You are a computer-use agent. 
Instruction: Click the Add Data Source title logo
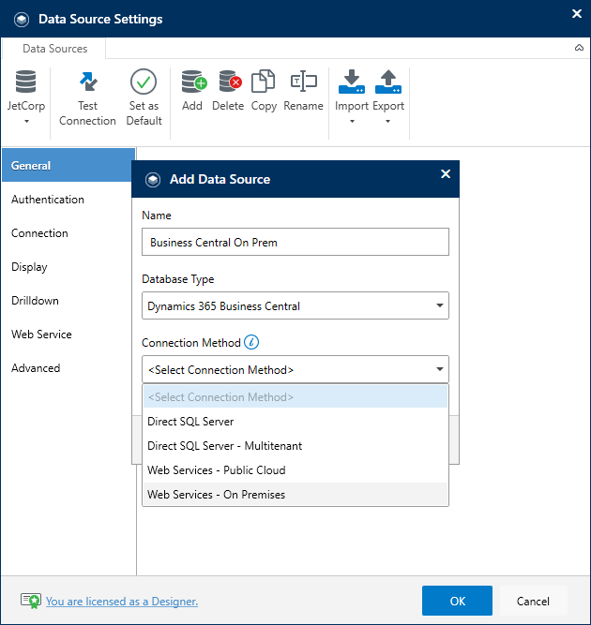click(x=153, y=180)
